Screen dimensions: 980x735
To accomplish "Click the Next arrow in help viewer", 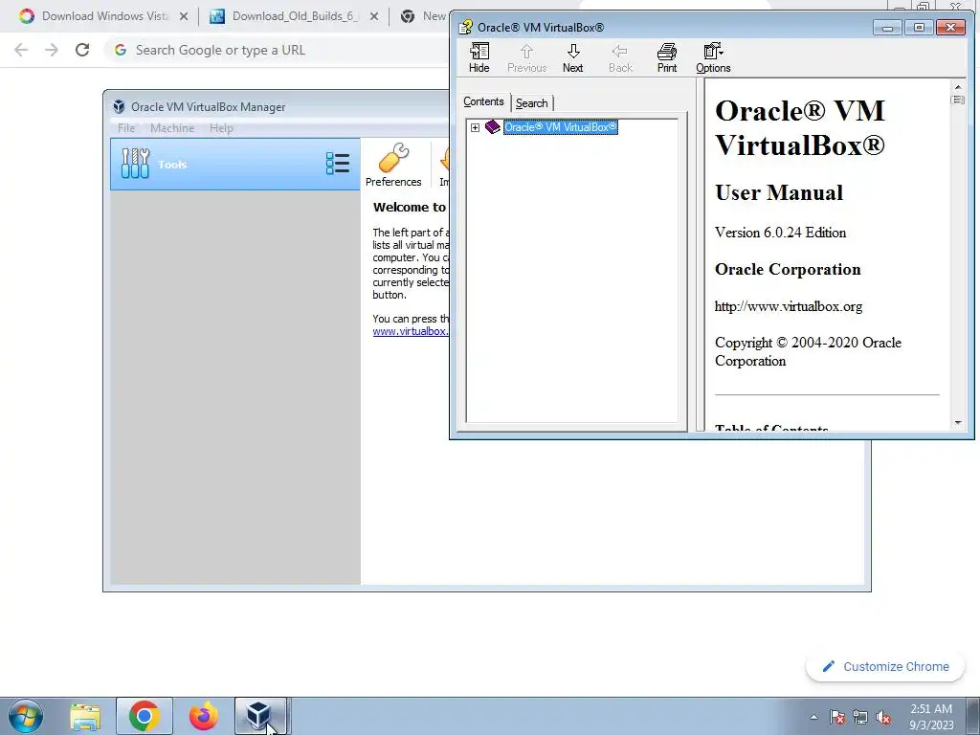I will pyautogui.click(x=572, y=57).
